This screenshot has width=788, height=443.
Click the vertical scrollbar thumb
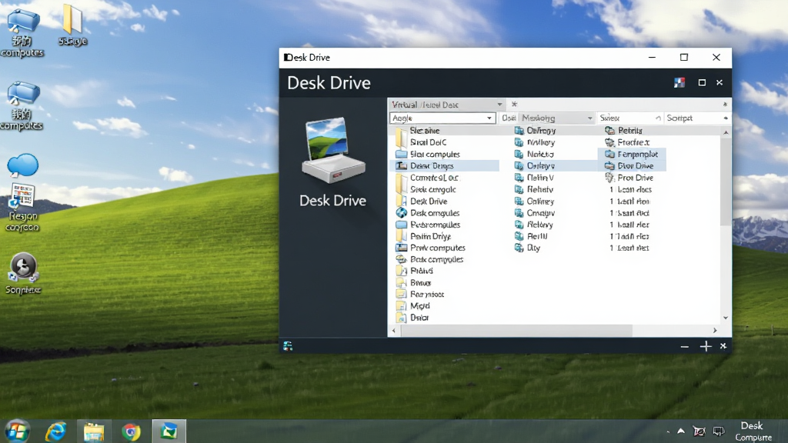coord(726,181)
